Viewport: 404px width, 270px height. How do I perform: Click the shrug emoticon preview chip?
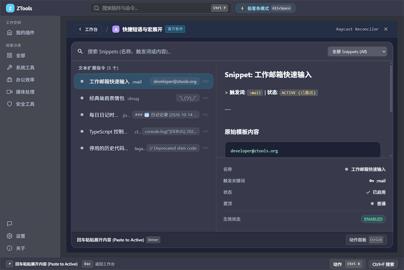188,98
